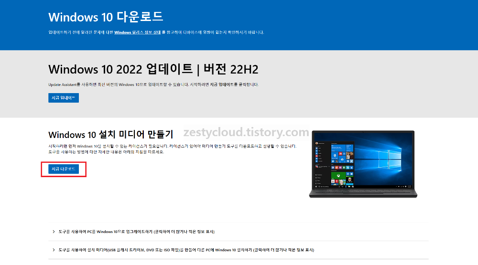Click the paragraph starting 시작하려면 먼저 Windows 10
The width and height of the screenshot is (478, 265).
(x=172, y=149)
